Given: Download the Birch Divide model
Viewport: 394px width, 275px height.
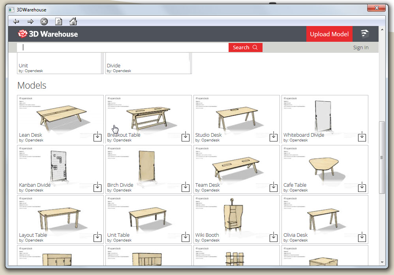Looking at the screenshot, I should [186, 187].
